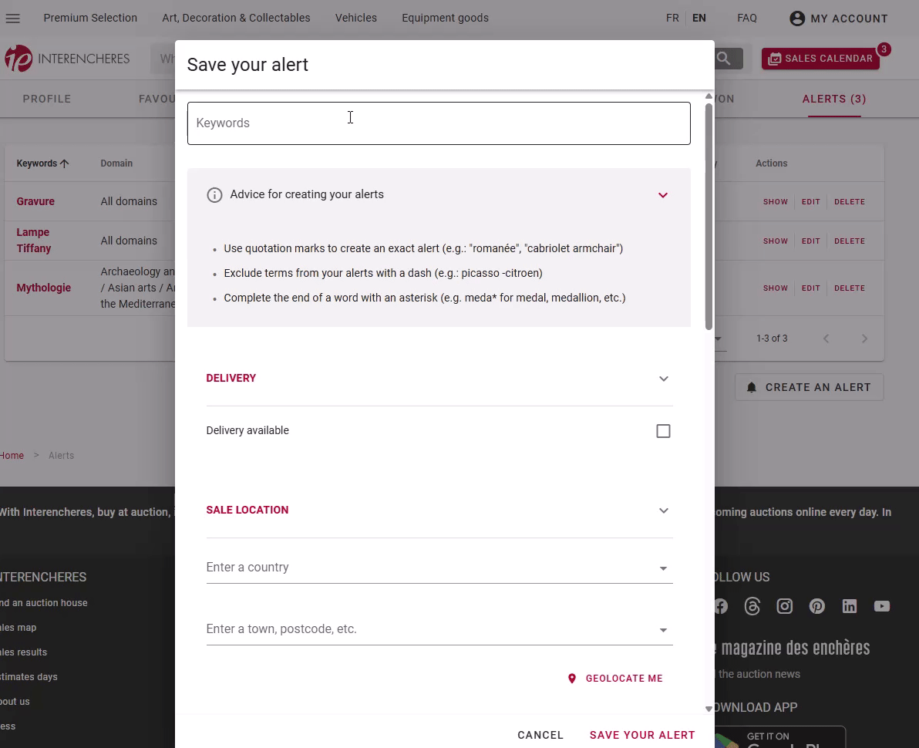Open the hamburger menu icon
919x748 pixels.
[x=13, y=19]
